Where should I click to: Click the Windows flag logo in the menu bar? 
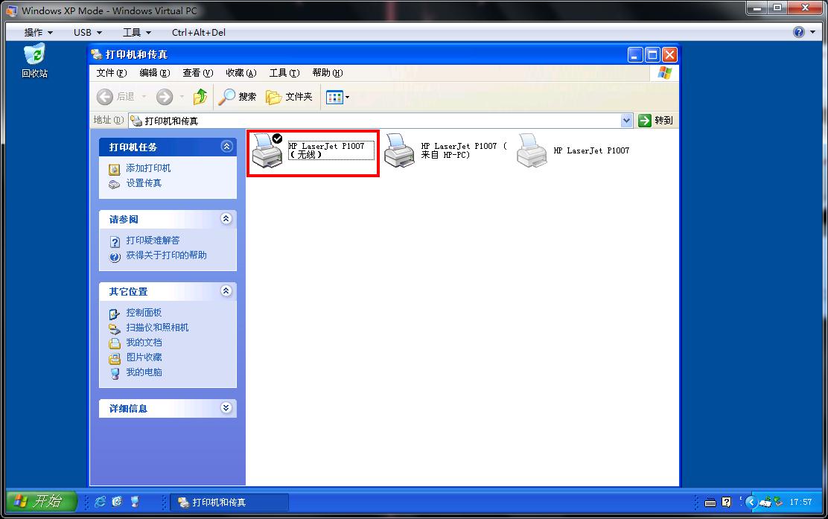pos(665,73)
